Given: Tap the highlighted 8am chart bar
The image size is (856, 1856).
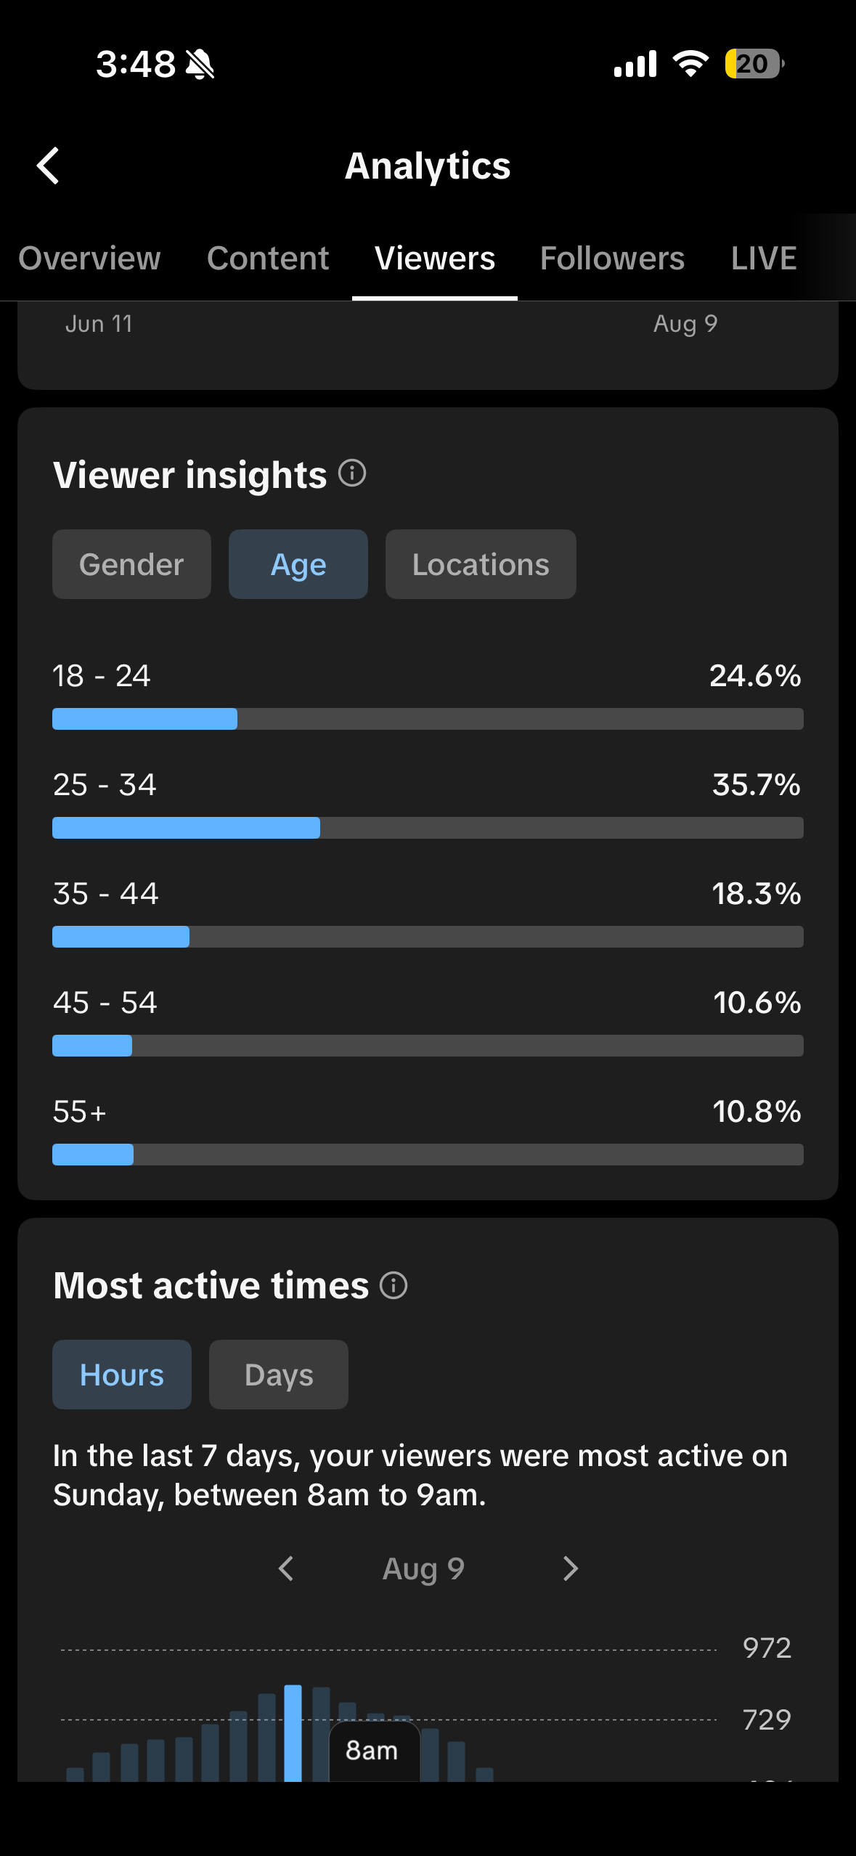Looking at the screenshot, I should coord(293,1733).
